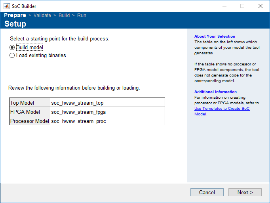Click the soc_hwsw_stream_fpga cell
The width and height of the screenshot is (270, 203).
tap(107, 112)
